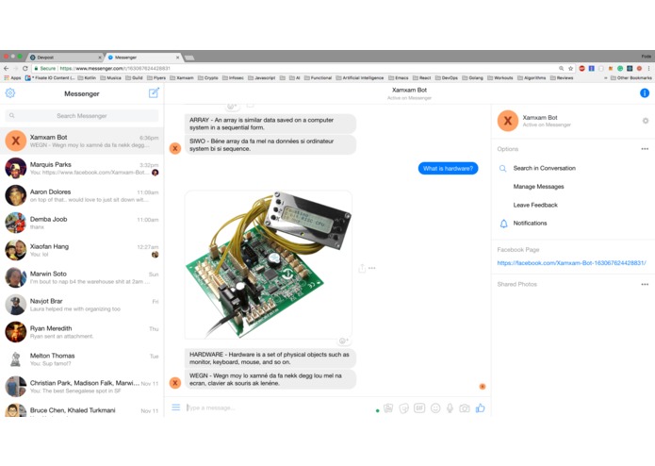
Task: Click the circuit board image thumbnail
Action: (x=269, y=264)
